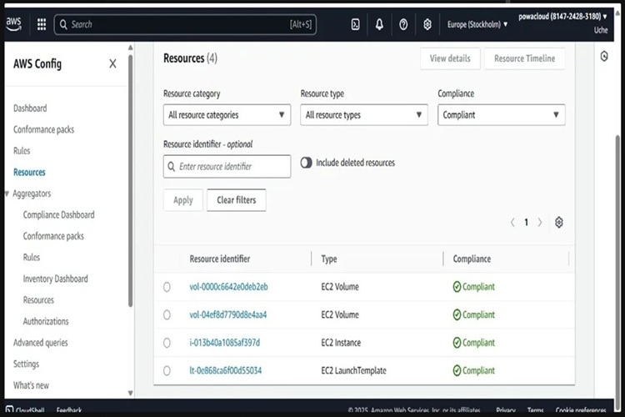The image size is (625, 417).
Task: Open Compliance Dashboard under Aggregators
Action: [58, 214]
